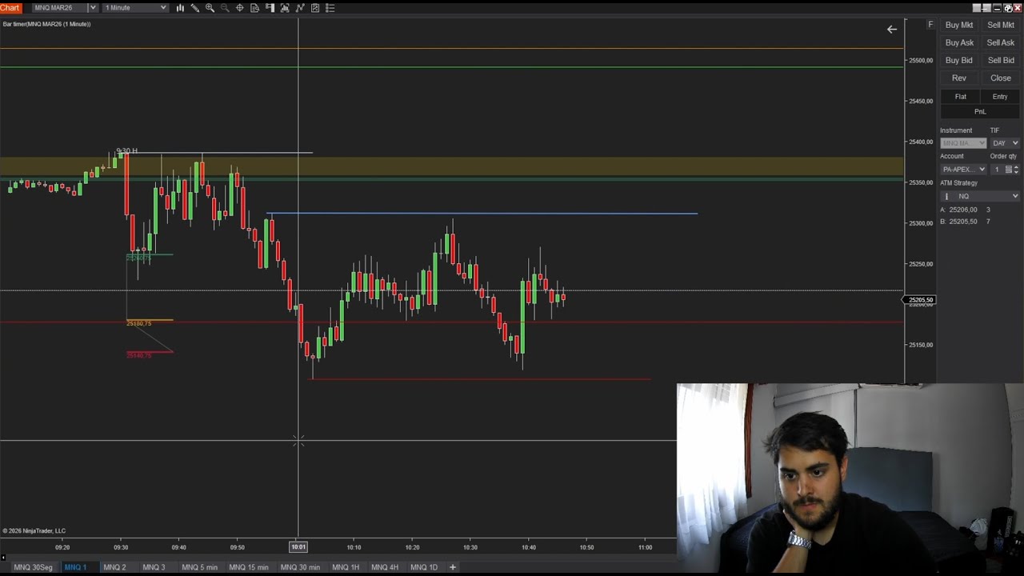Click the Sell Mkt button
The height and width of the screenshot is (576, 1024).
tap(1001, 25)
